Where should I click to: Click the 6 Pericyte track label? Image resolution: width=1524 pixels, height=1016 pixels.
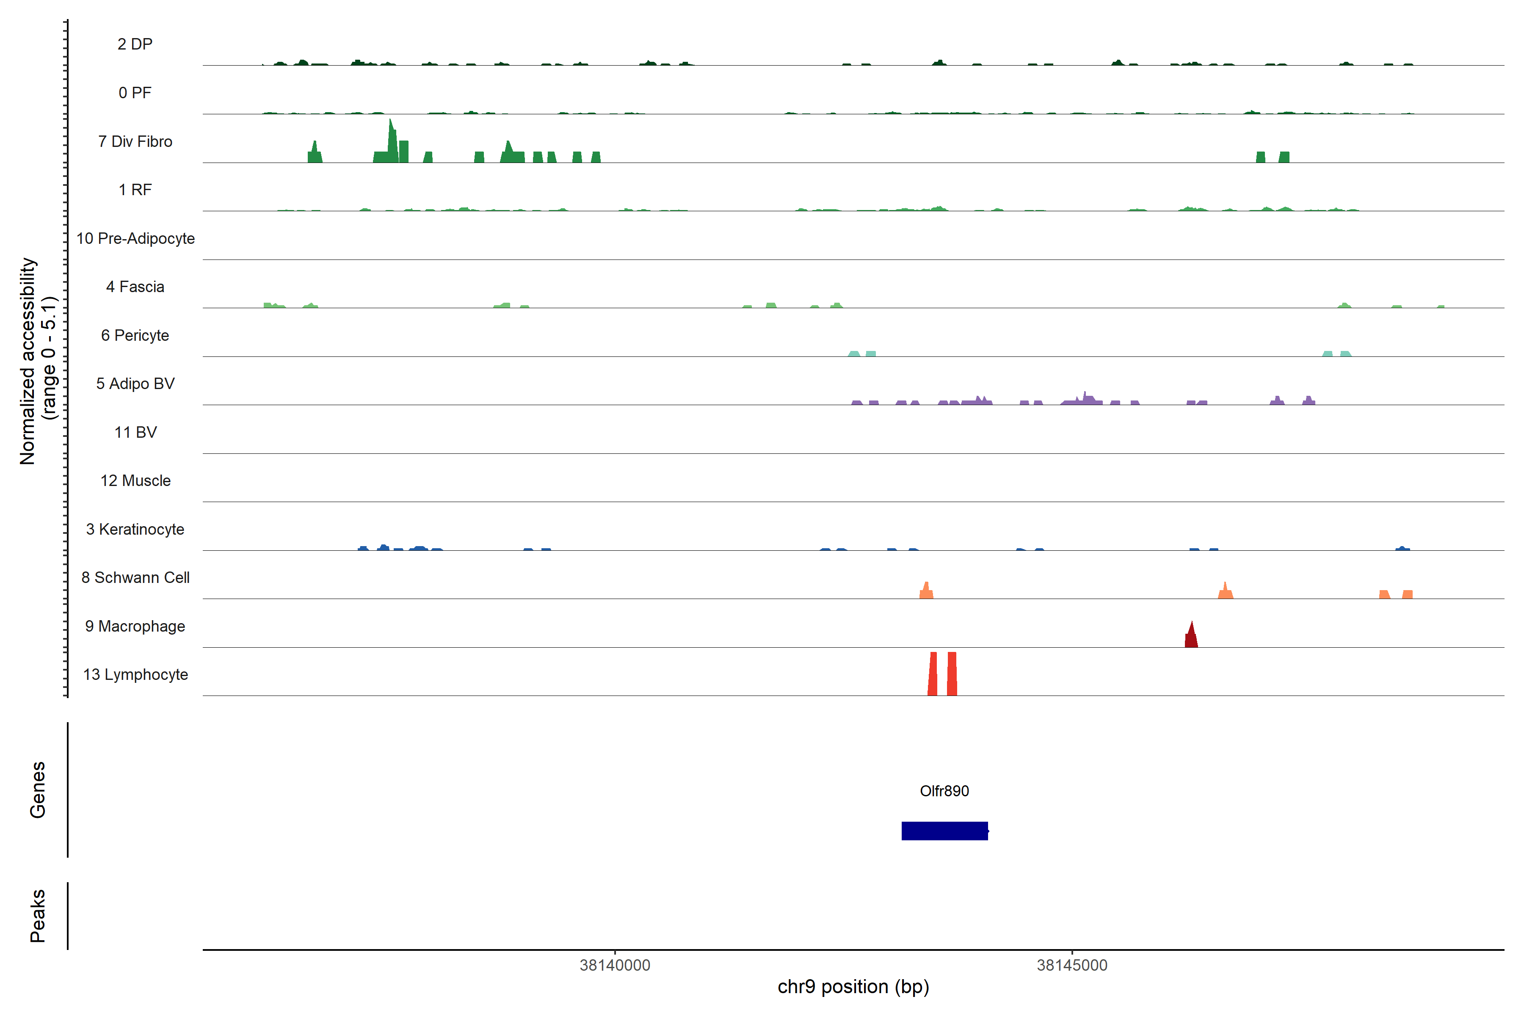[135, 335]
